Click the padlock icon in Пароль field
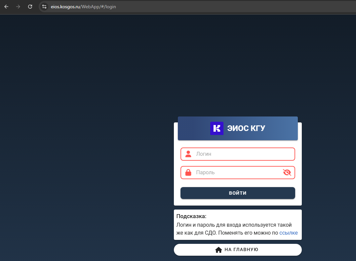The image size is (356, 261). coord(188,173)
